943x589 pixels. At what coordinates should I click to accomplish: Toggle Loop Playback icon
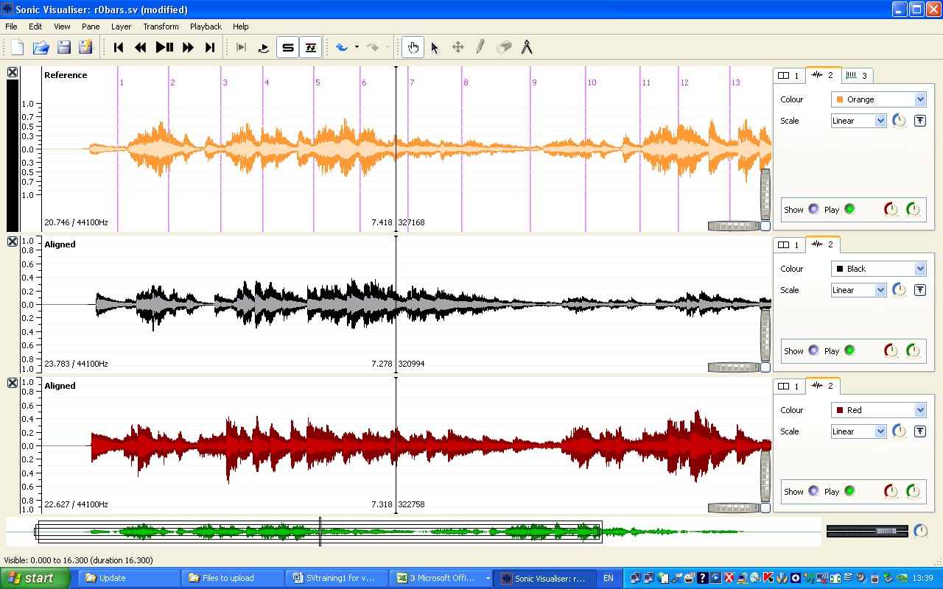pos(264,47)
